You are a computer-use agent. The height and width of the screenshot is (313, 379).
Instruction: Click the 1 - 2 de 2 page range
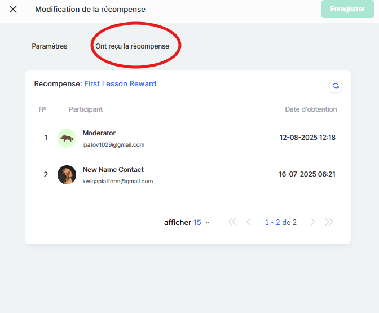click(280, 222)
